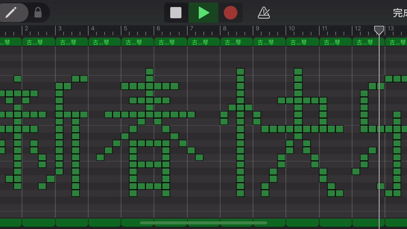Jump to bar 11 on the ruler
Image resolution: width=407 pixels, height=229 pixels.
point(325,28)
